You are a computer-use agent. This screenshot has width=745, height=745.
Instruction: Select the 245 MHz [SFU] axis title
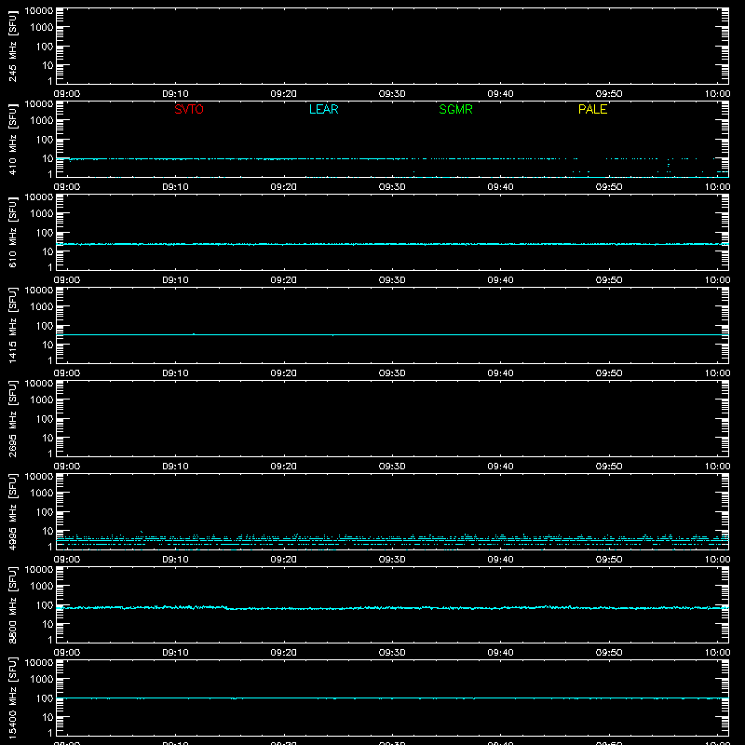click(x=13, y=47)
